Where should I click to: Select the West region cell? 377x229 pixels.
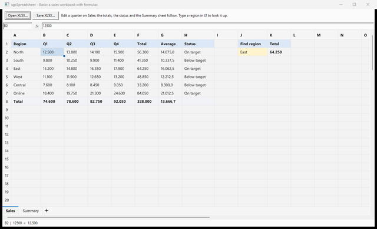pos(26,77)
